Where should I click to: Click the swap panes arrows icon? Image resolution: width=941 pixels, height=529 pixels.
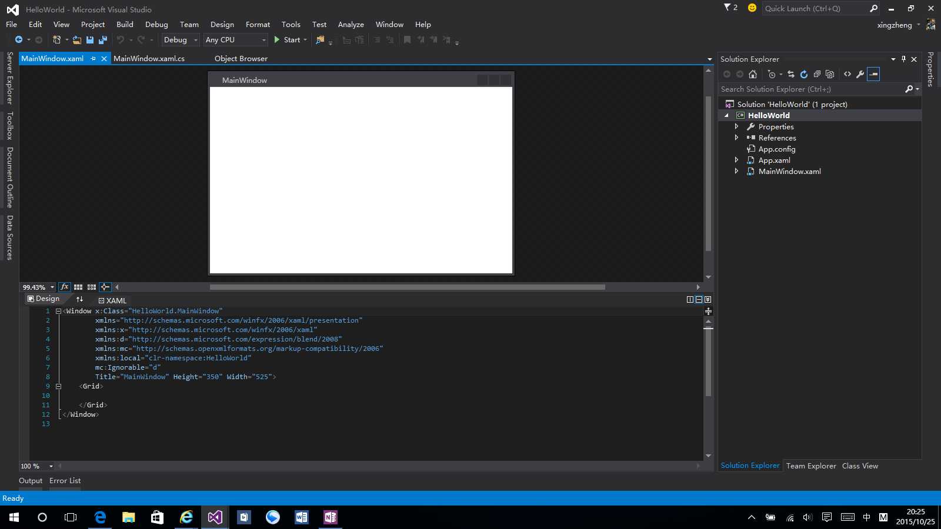tap(79, 299)
